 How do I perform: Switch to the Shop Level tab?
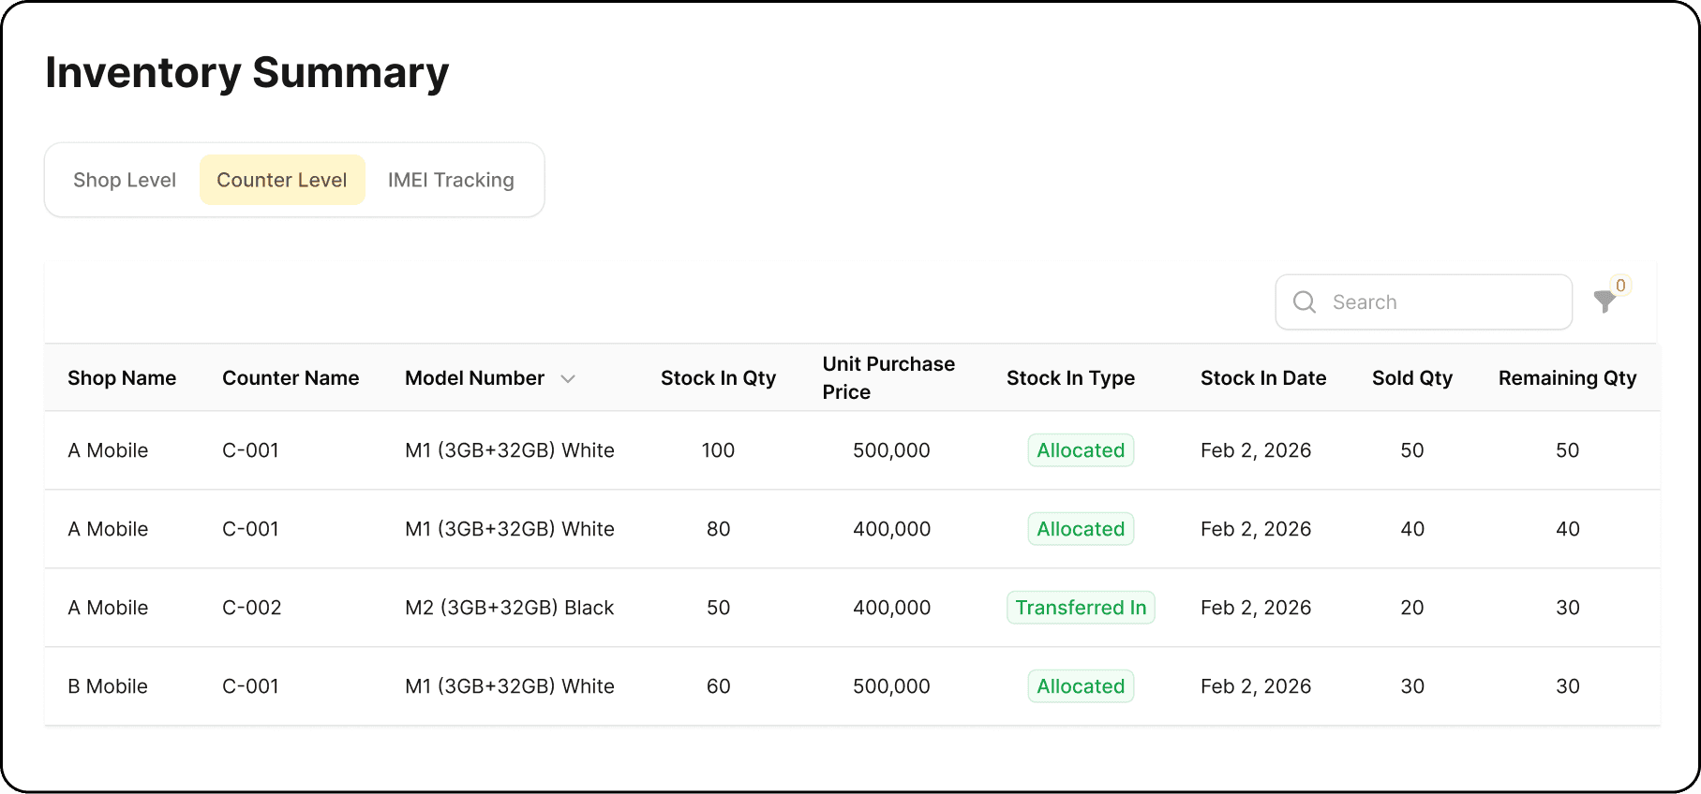(x=125, y=180)
